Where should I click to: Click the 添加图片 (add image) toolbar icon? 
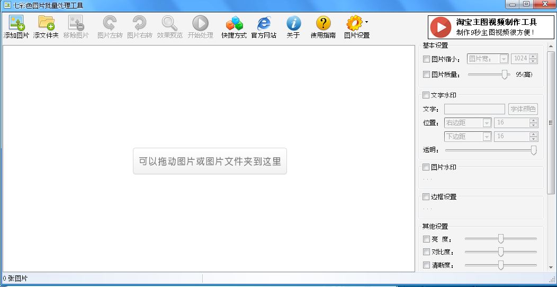tap(16, 23)
